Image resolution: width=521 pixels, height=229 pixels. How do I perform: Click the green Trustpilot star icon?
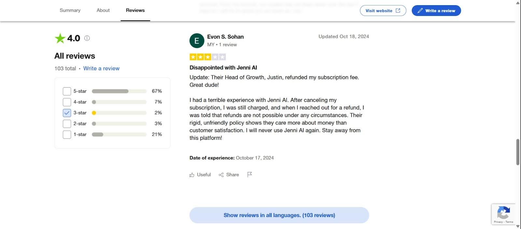(59, 38)
